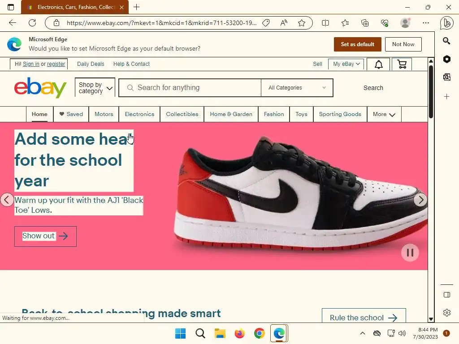This screenshot has width=459, height=344.
Task: Open split screen view
Action: [x=325, y=23]
